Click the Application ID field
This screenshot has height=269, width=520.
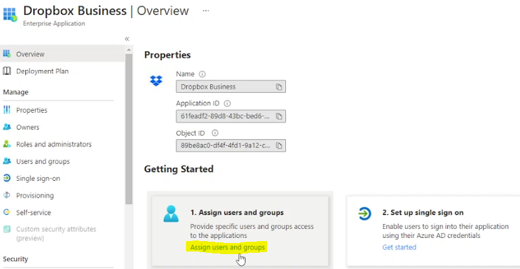click(x=231, y=116)
